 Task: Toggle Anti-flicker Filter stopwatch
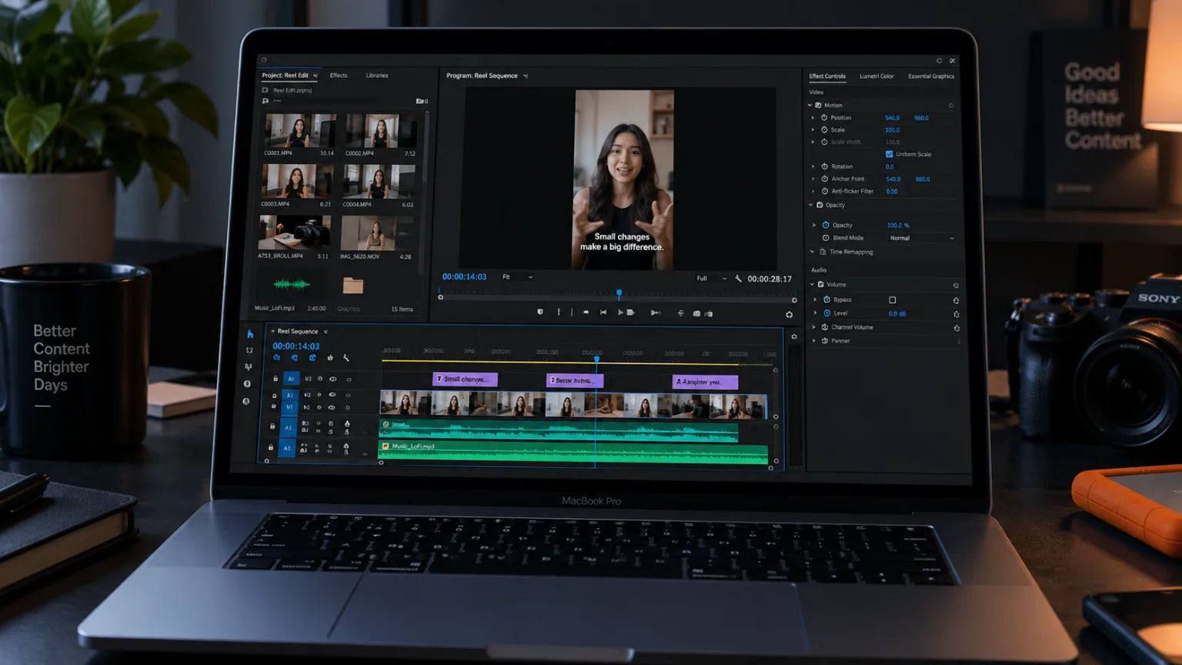click(824, 191)
